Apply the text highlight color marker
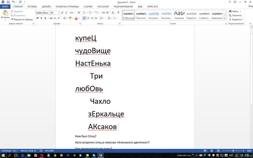This screenshot has width=253, height=158. [70, 18]
